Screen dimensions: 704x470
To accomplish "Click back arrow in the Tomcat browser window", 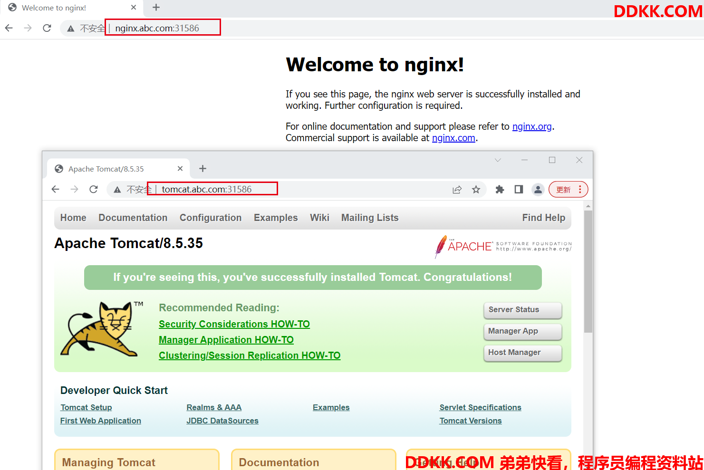I will (x=56, y=189).
